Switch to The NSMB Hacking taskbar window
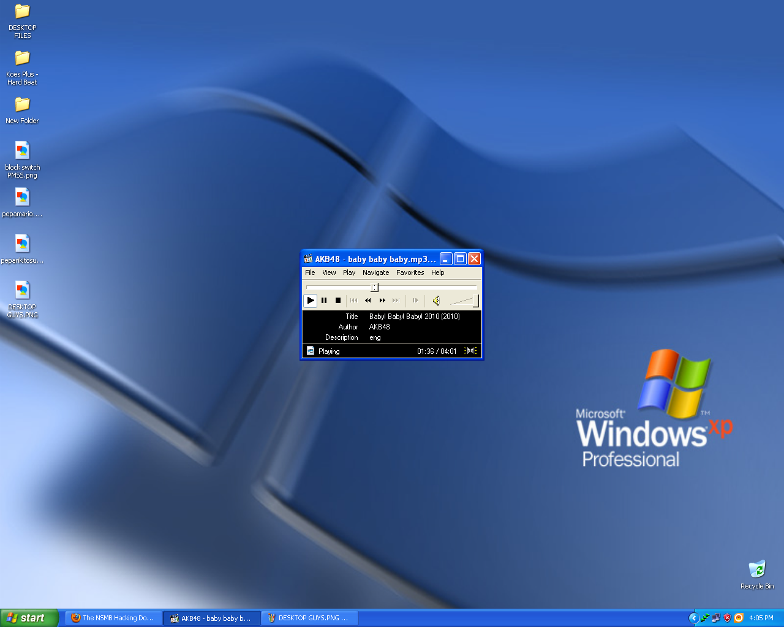 (113, 618)
